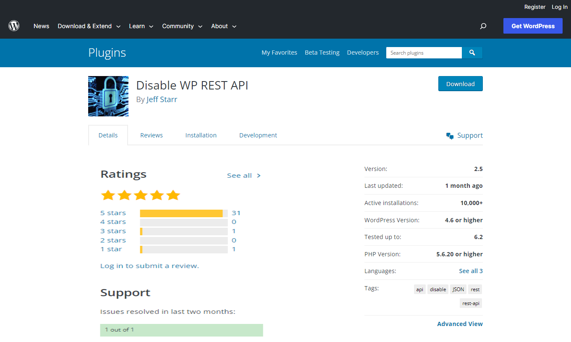Screen dimensions: 571x342
Task: Click the api tag
Action: click(x=419, y=289)
